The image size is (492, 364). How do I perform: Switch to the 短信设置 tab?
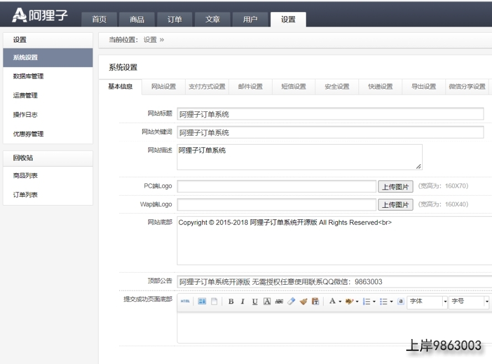coord(294,86)
